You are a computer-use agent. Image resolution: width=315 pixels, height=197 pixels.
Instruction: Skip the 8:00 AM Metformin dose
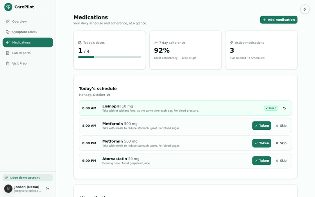(281, 125)
